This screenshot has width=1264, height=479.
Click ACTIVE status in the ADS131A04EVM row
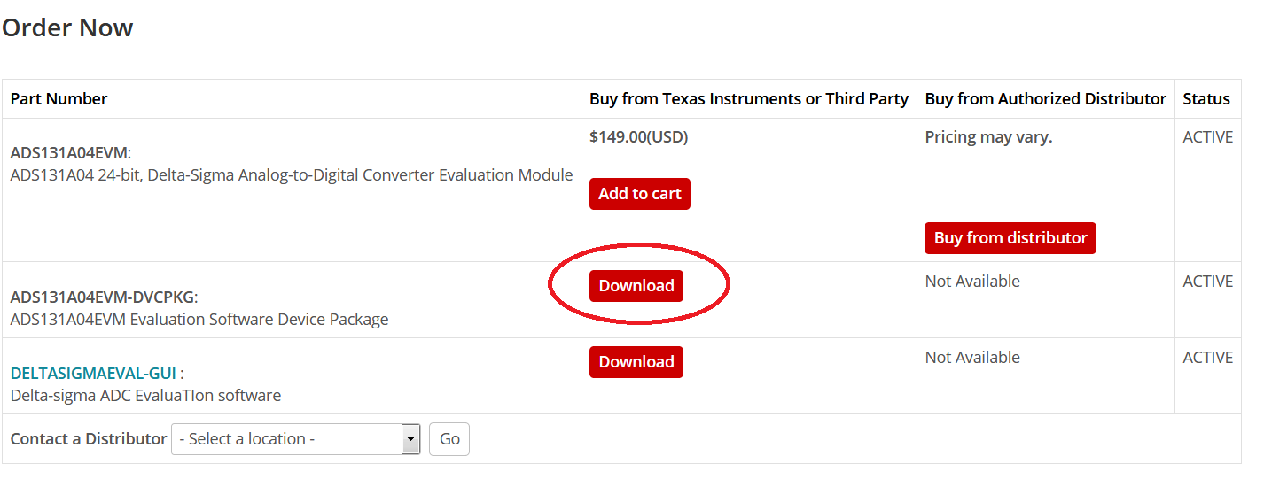[1207, 137]
